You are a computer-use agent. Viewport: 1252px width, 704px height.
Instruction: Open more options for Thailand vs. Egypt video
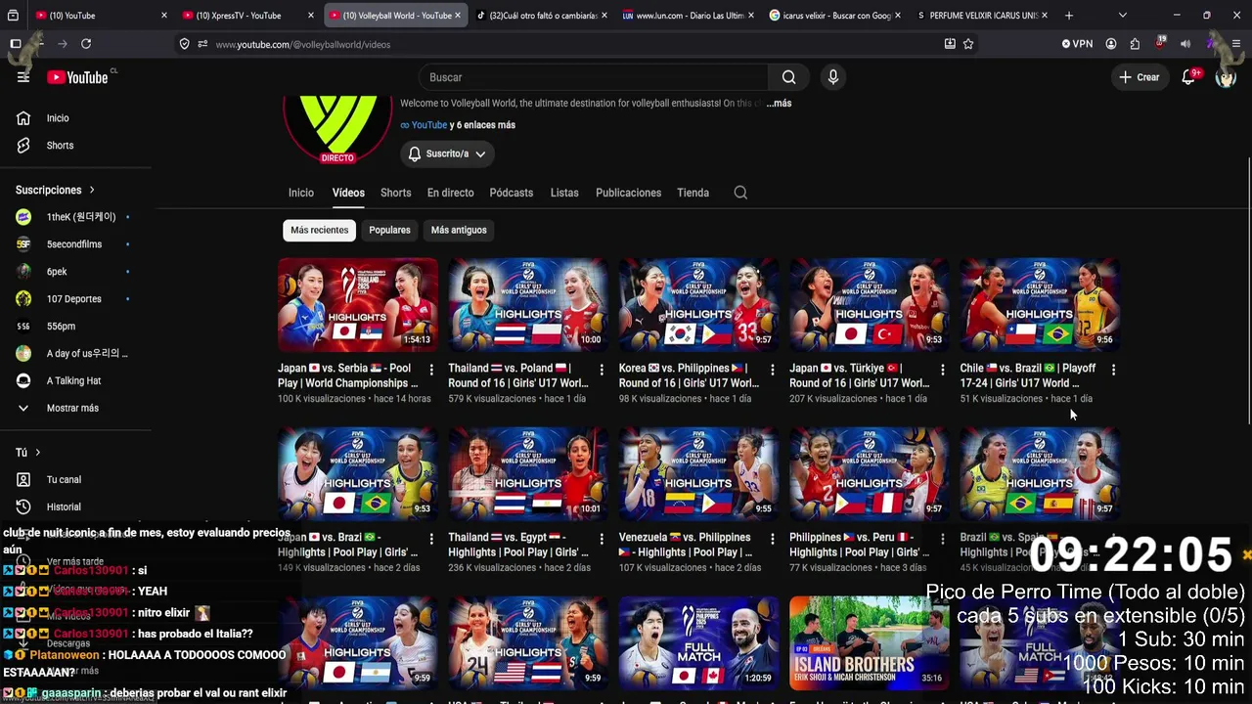(x=602, y=539)
